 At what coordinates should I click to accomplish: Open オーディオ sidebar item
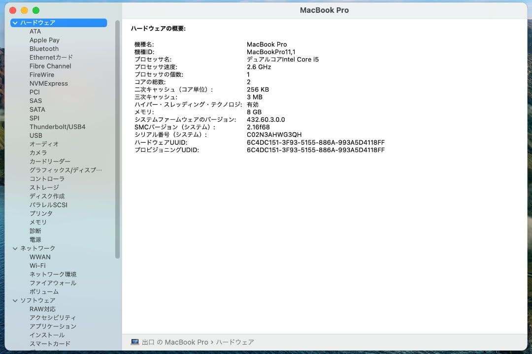(x=44, y=144)
